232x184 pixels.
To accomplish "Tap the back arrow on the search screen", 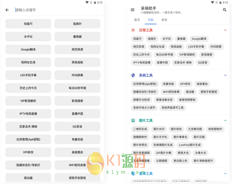I will pyautogui.click(x=7, y=10).
